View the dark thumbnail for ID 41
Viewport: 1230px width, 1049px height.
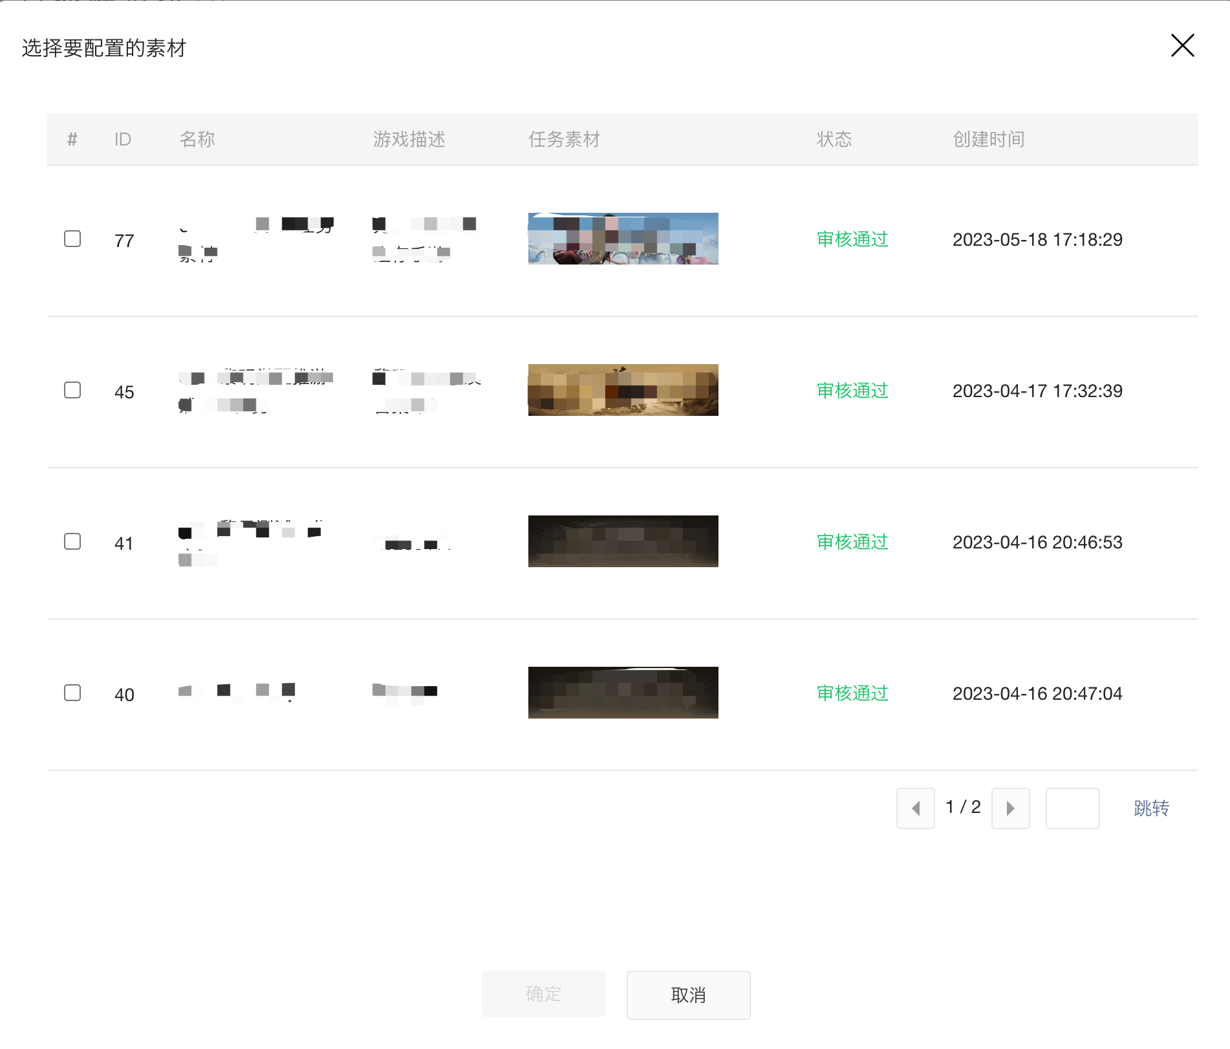pos(623,541)
